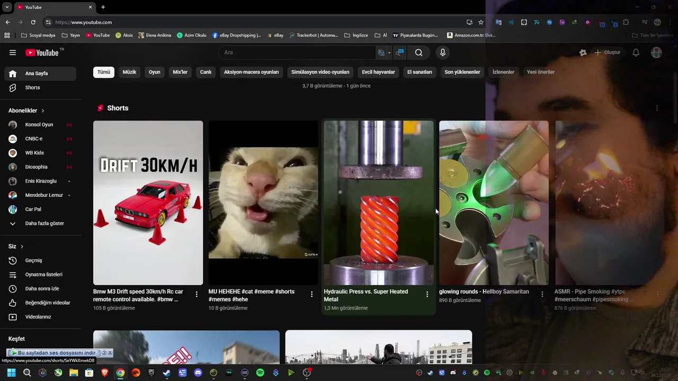Select the Oyun filter chip

154,72
